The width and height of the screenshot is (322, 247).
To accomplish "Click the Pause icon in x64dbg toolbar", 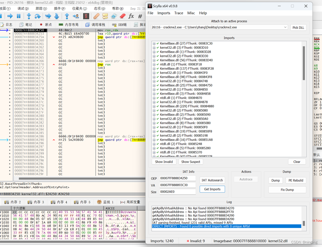I will point(19,16).
